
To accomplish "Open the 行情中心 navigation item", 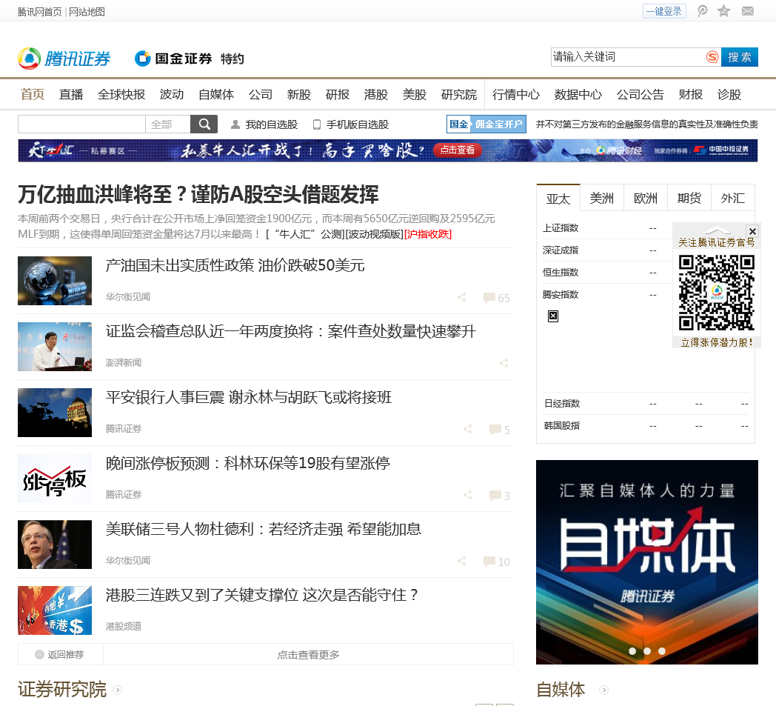I will point(515,94).
